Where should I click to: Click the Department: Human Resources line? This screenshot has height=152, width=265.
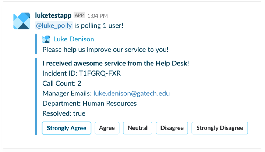tap(89, 104)
